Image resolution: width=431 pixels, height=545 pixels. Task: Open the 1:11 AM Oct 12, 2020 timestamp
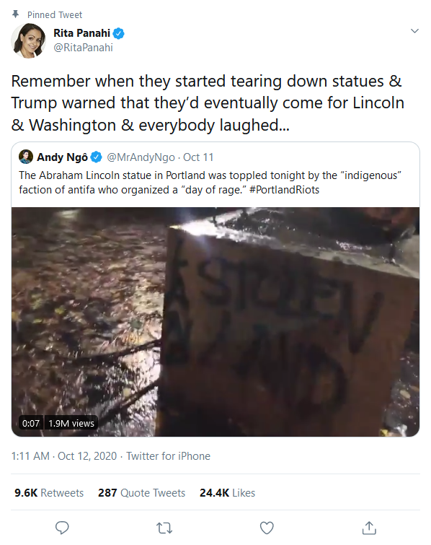(x=64, y=456)
